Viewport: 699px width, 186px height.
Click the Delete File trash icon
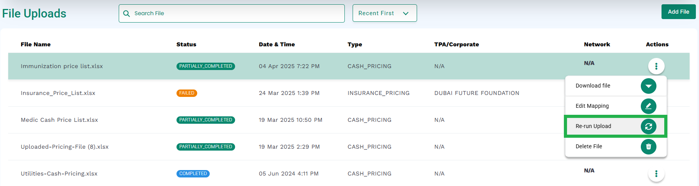click(648, 147)
